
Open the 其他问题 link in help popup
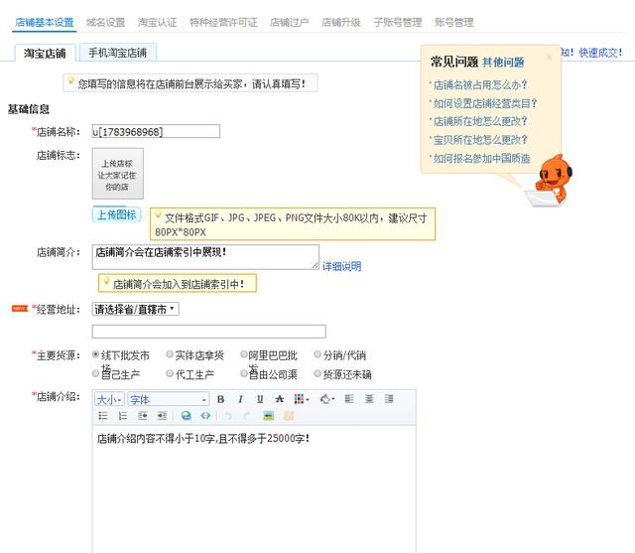click(503, 62)
